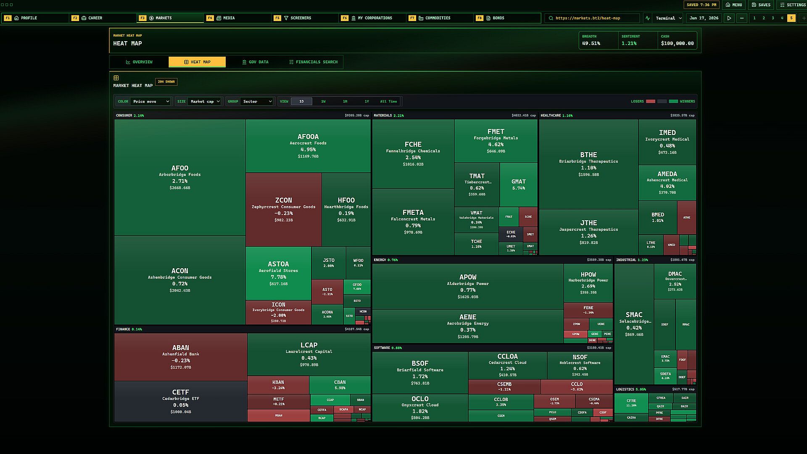This screenshot has height=454, width=807.
Task: Expand the Size Market cap dropdown
Action: tap(204, 101)
